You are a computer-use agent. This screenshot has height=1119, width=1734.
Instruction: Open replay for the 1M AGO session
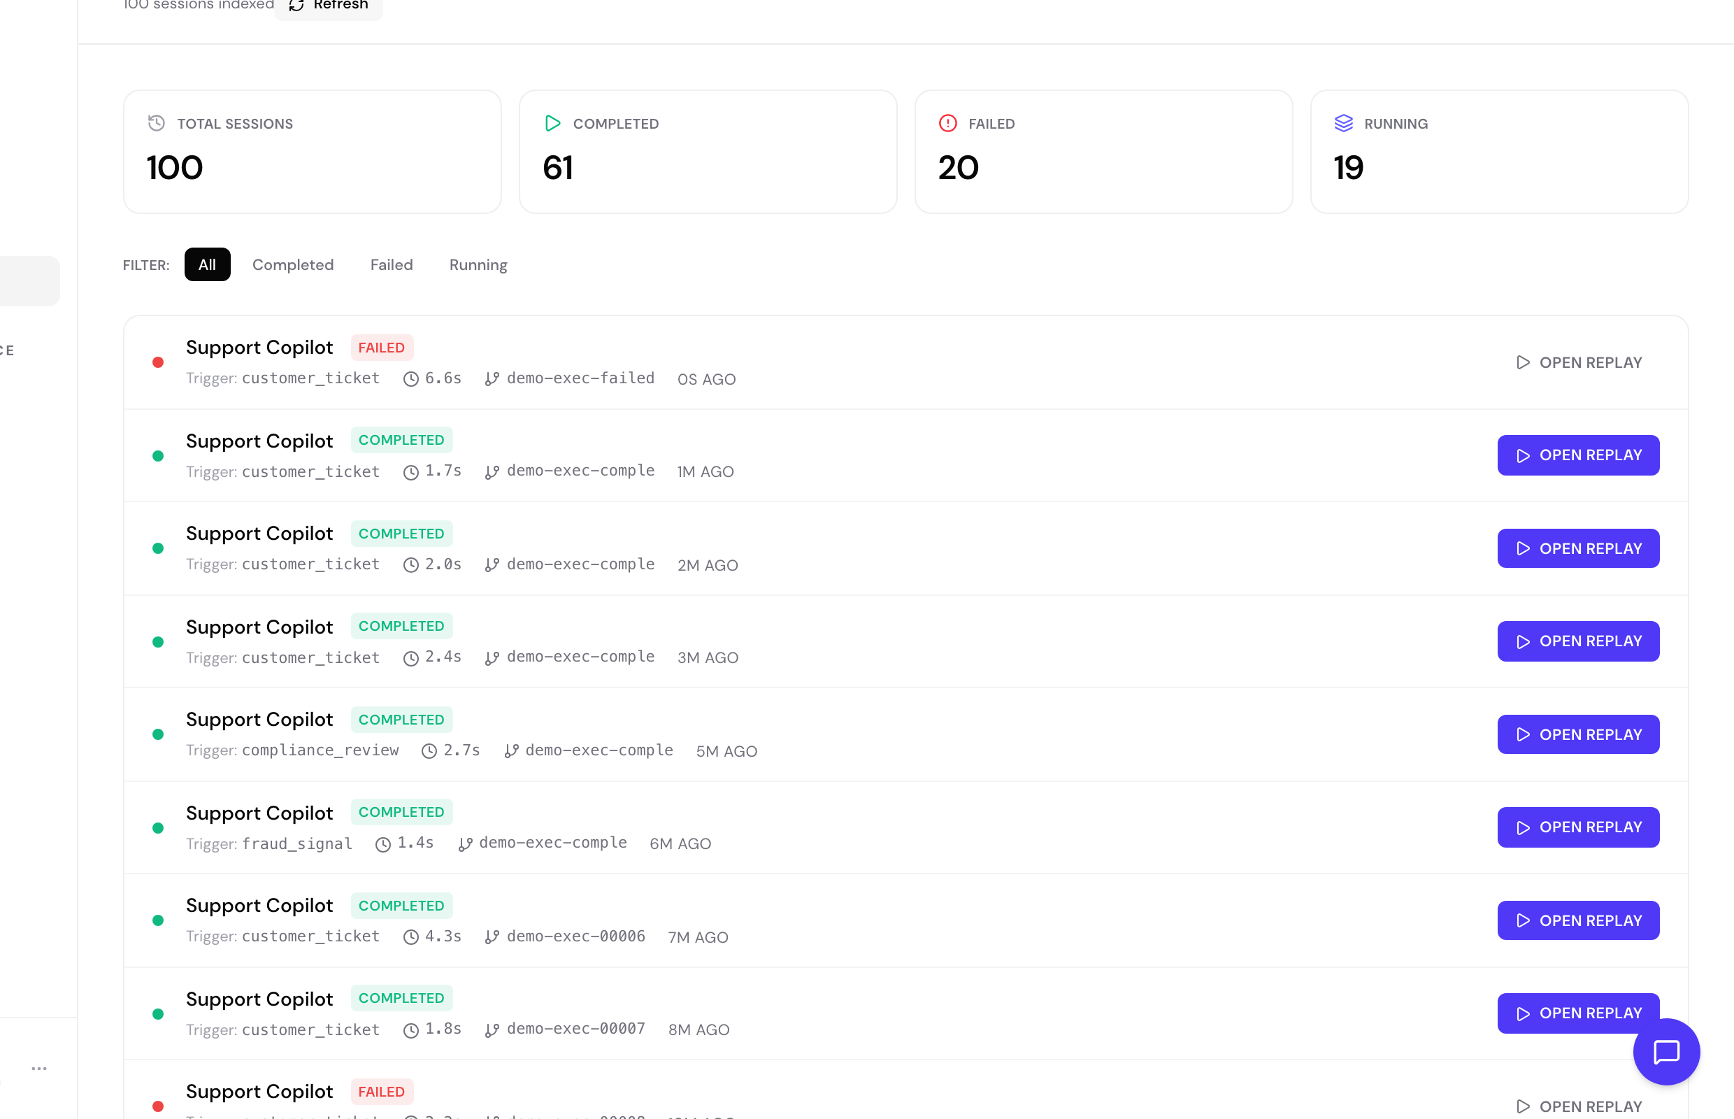click(x=1578, y=455)
